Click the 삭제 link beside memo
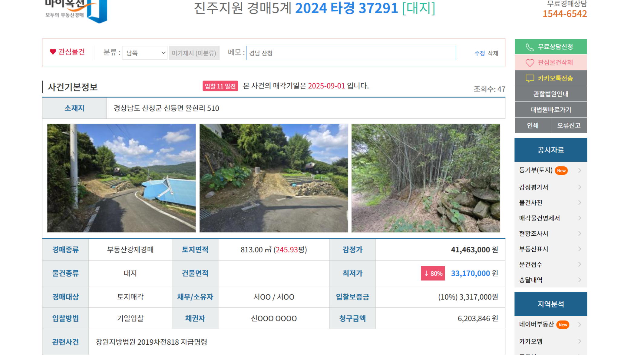631x355 pixels. click(493, 53)
